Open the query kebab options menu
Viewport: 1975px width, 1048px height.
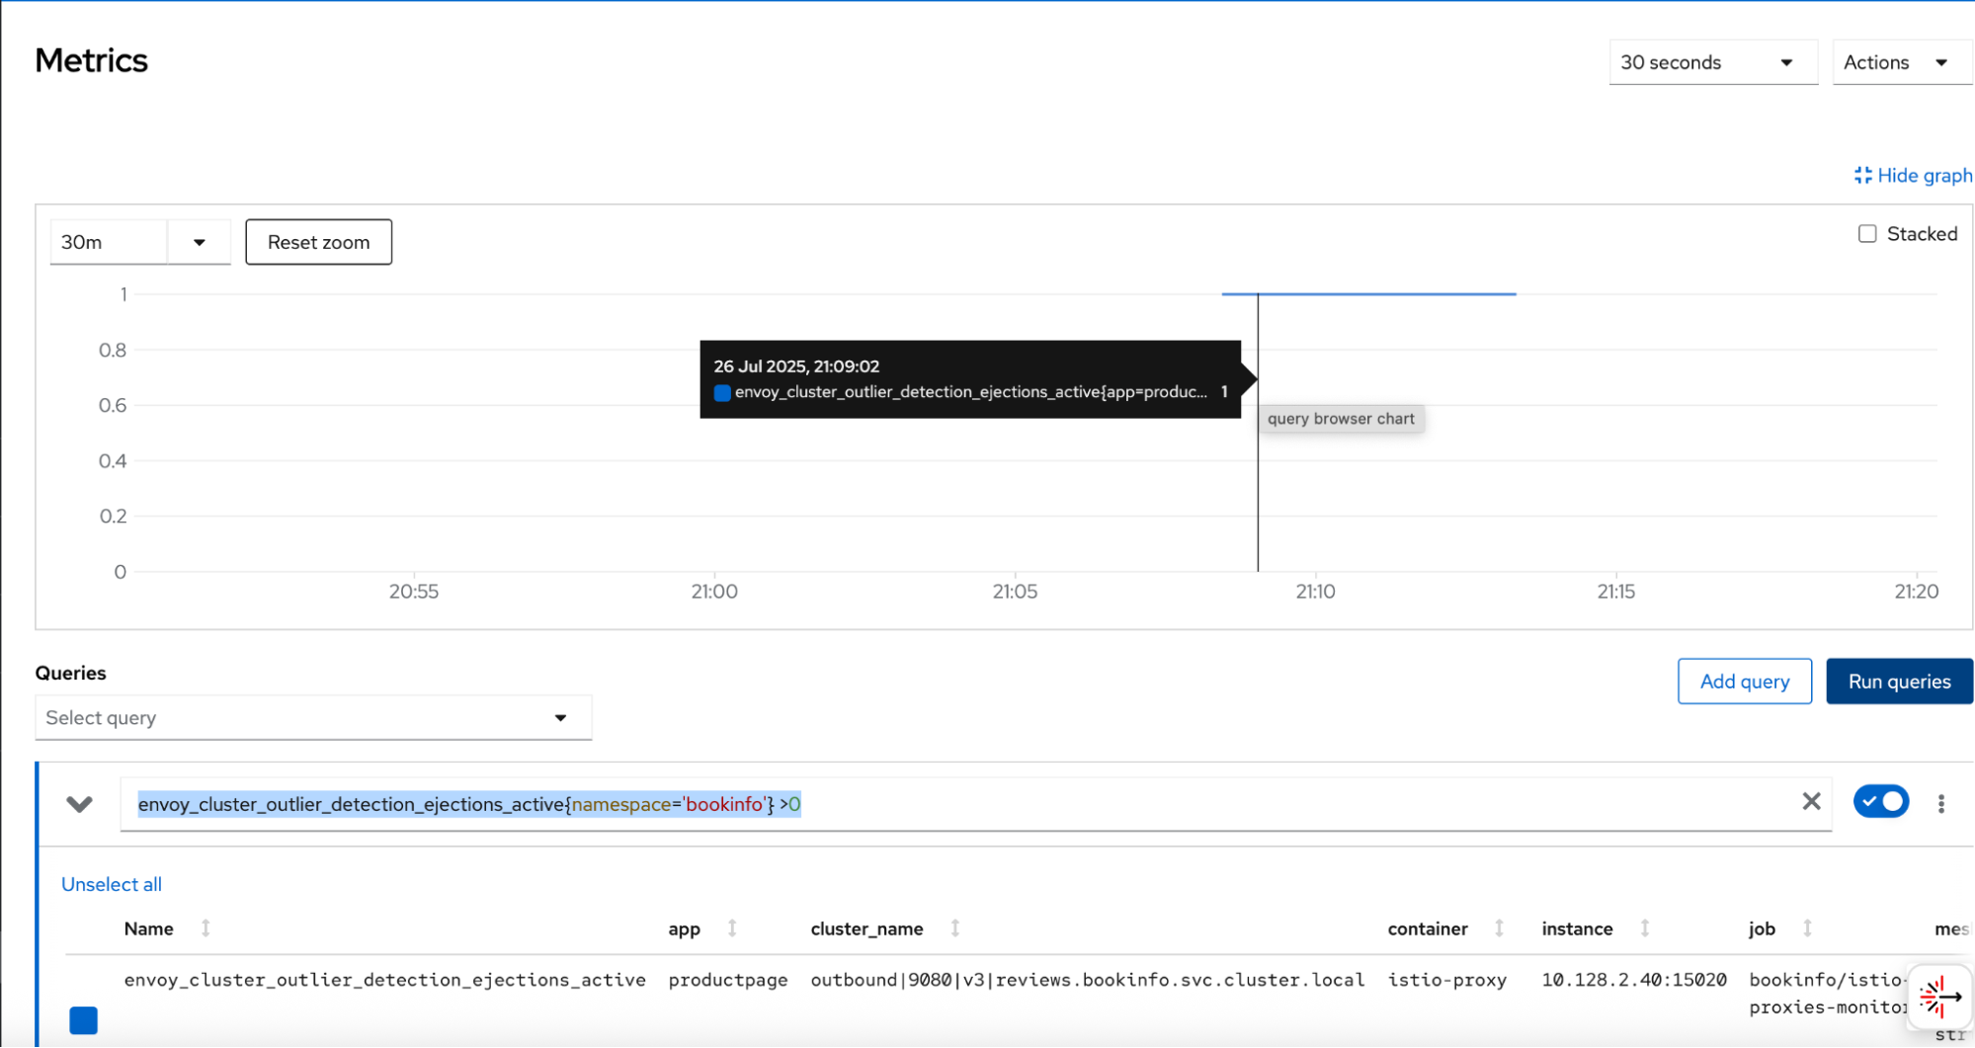(x=1940, y=804)
